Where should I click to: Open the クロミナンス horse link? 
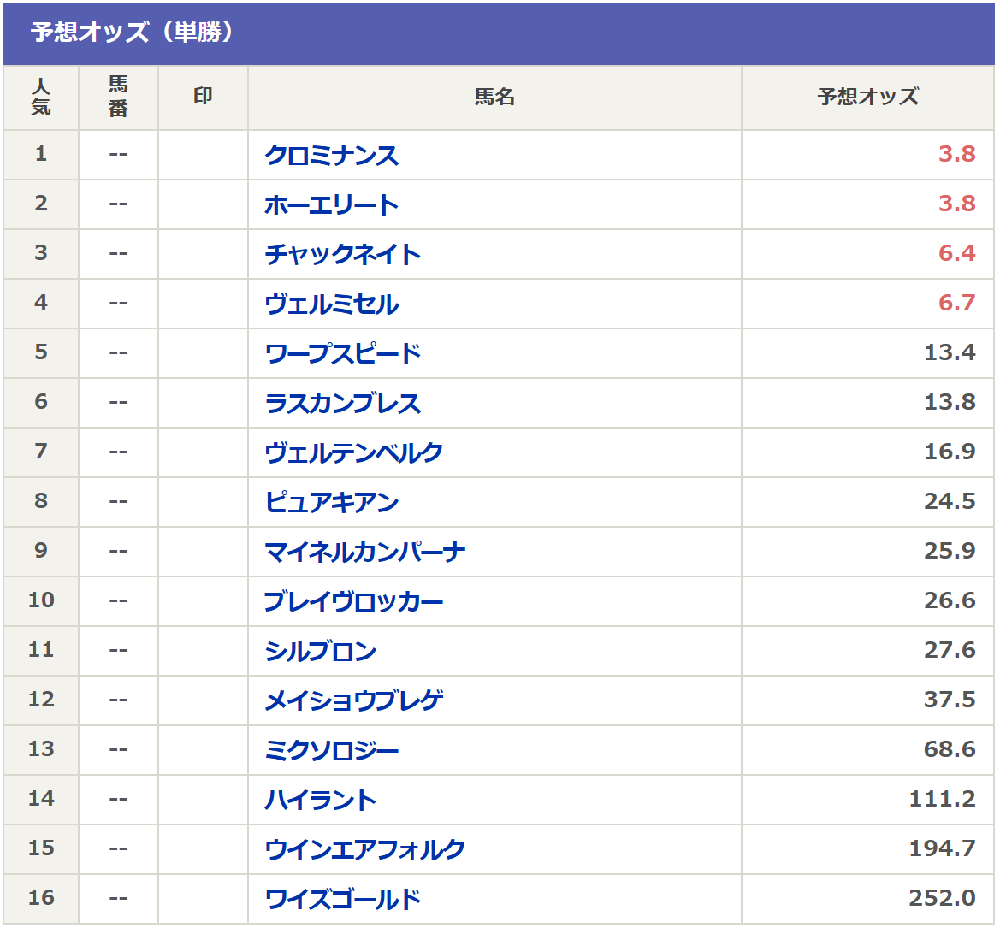pyautogui.click(x=332, y=155)
